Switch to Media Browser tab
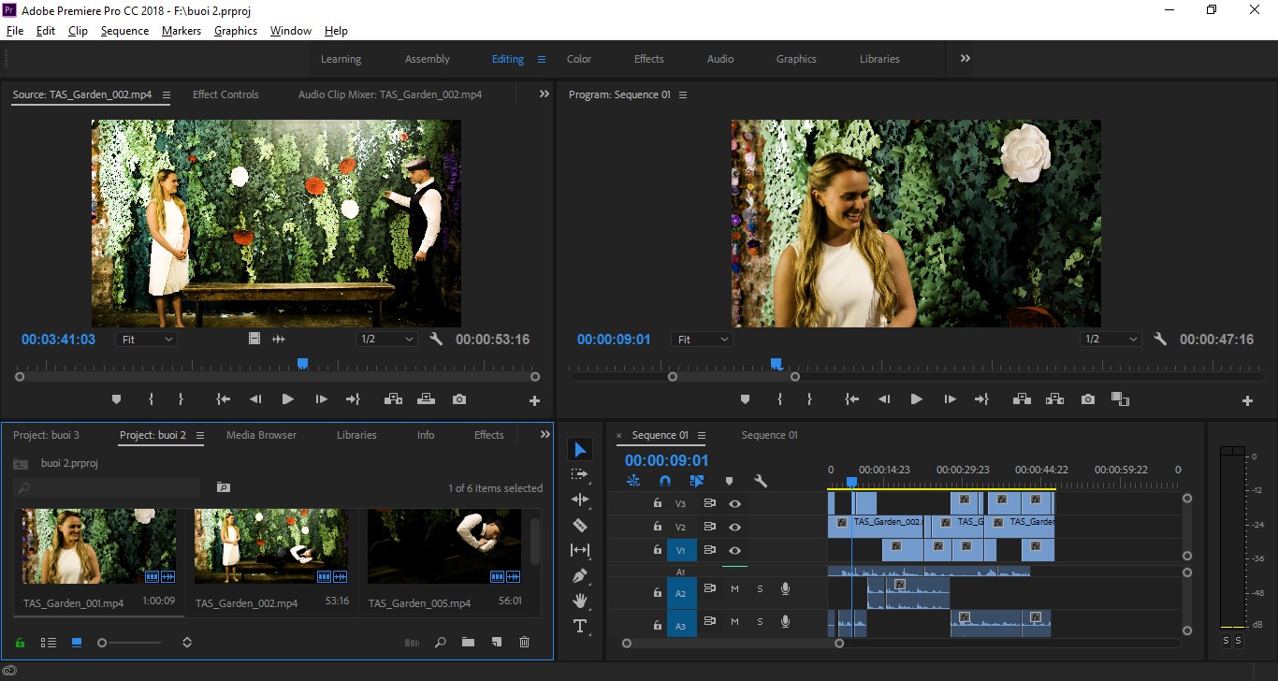1278x681 pixels. pyautogui.click(x=261, y=435)
